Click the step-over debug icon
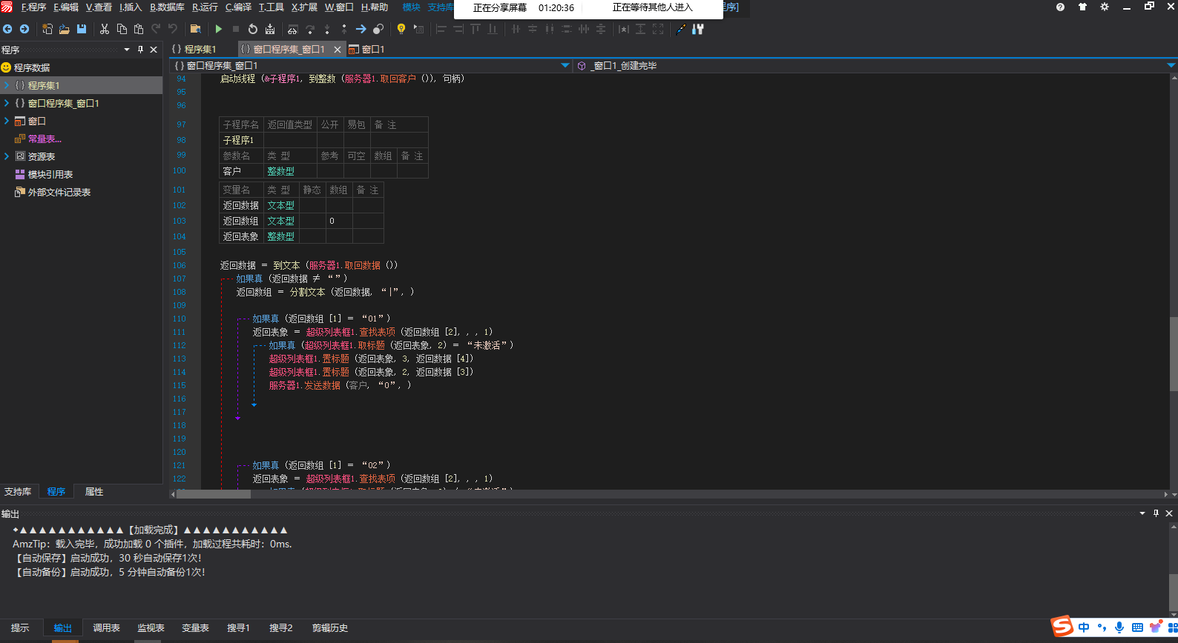This screenshot has height=643, width=1178. click(310, 29)
